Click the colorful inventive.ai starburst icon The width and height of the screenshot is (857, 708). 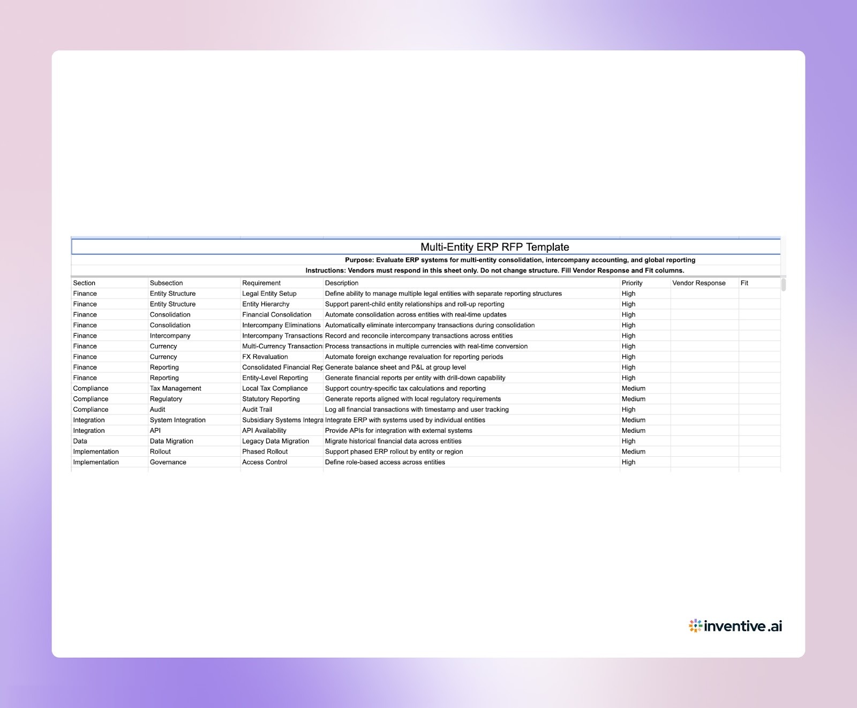click(695, 625)
